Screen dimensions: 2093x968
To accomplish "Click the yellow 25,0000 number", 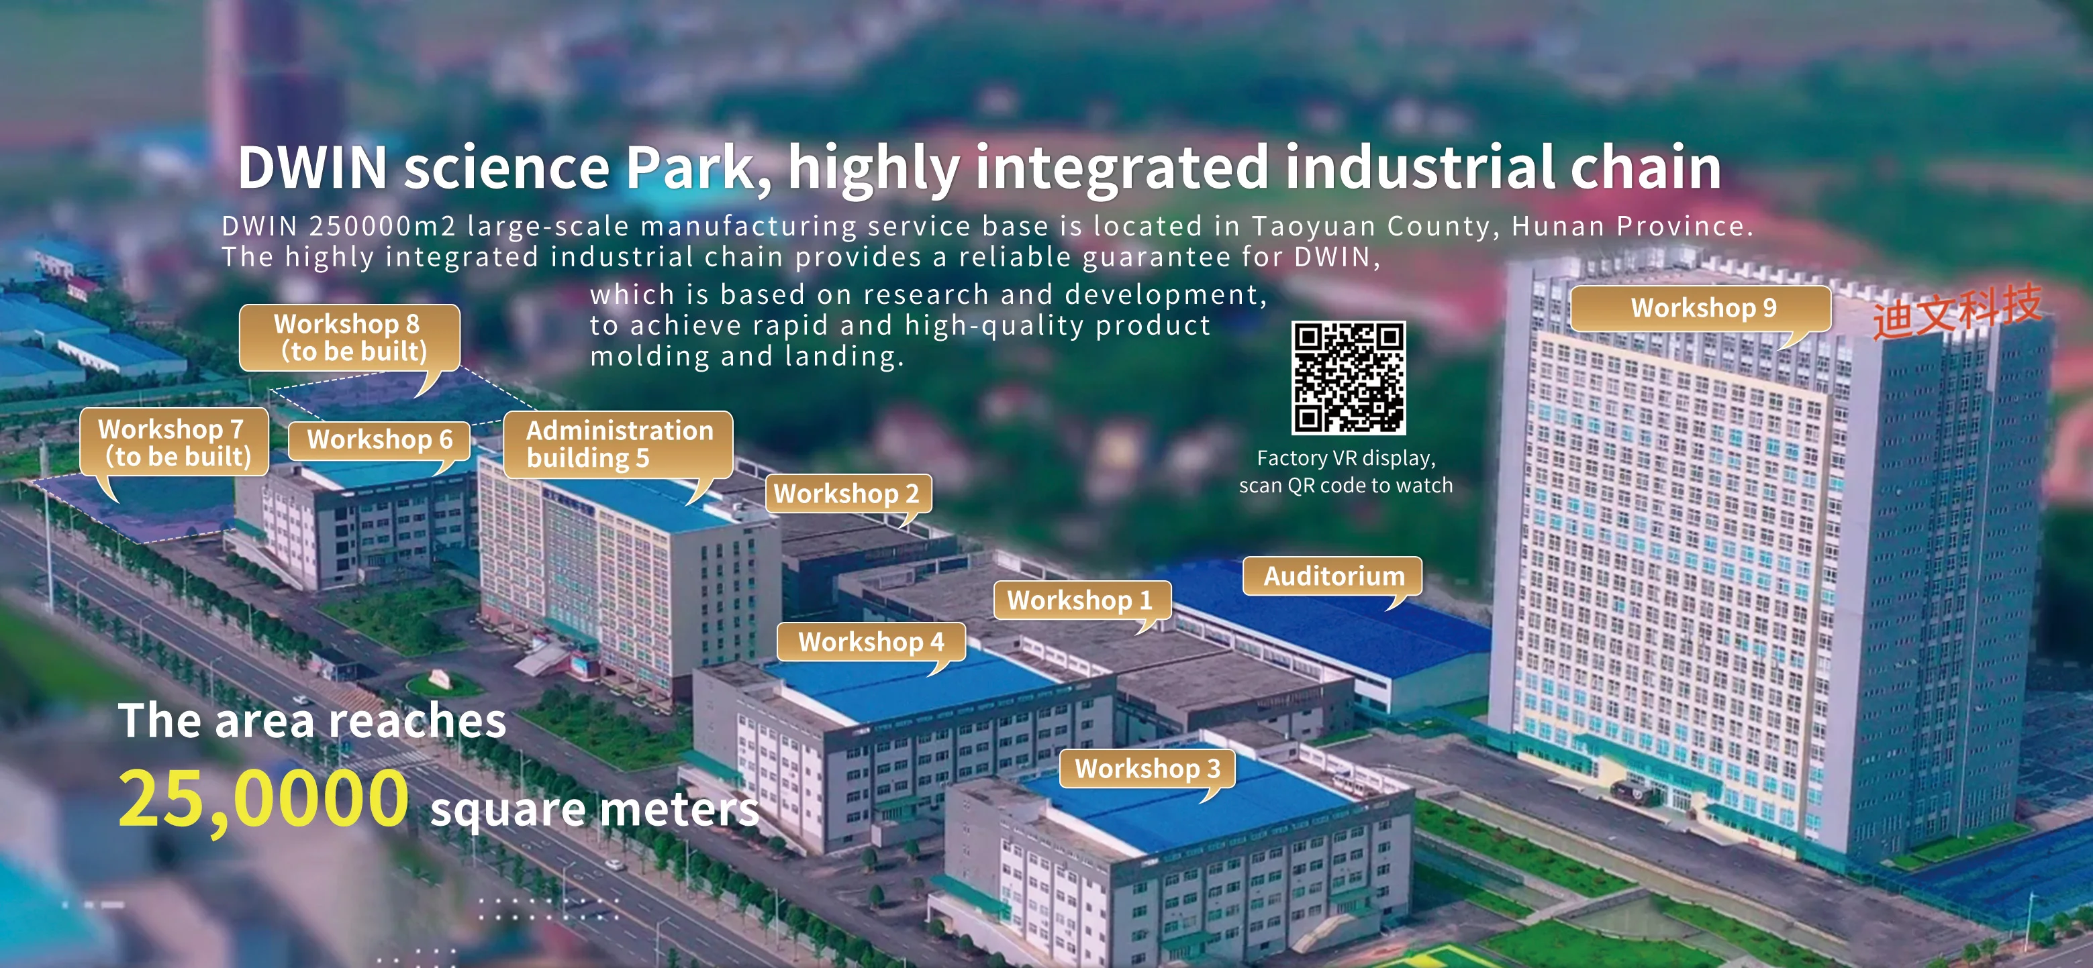I will point(263,800).
